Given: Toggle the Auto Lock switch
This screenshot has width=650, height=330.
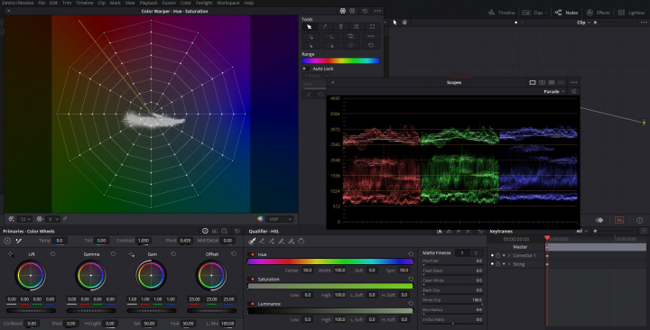Looking at the screenshot, I should [305, 69].
